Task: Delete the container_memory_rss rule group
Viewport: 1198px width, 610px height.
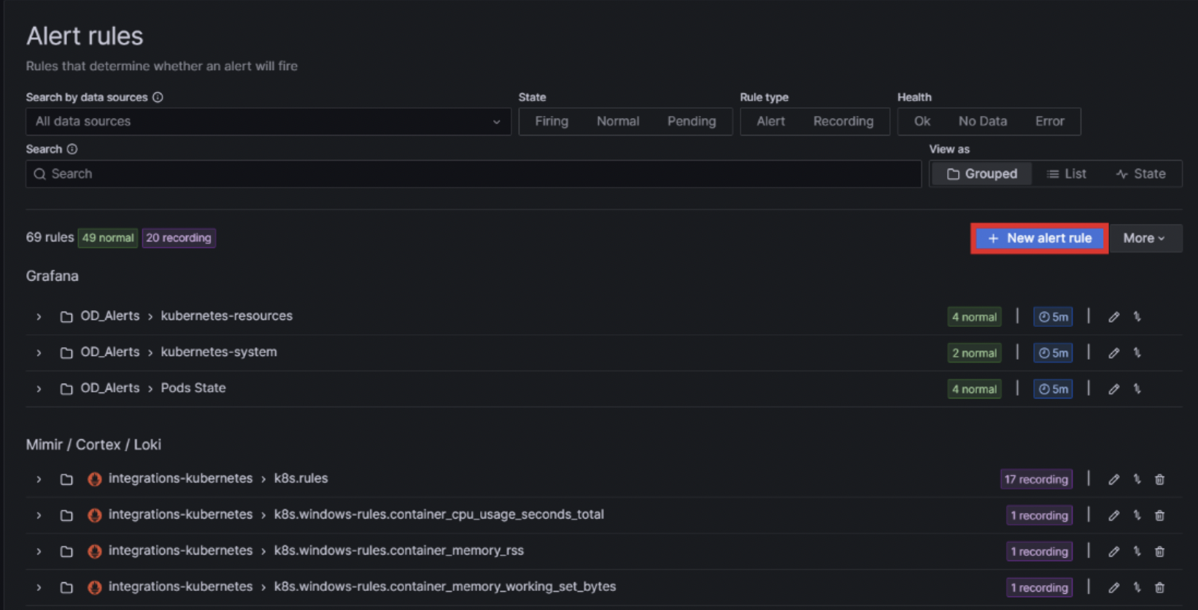Action: (1159, 552)
